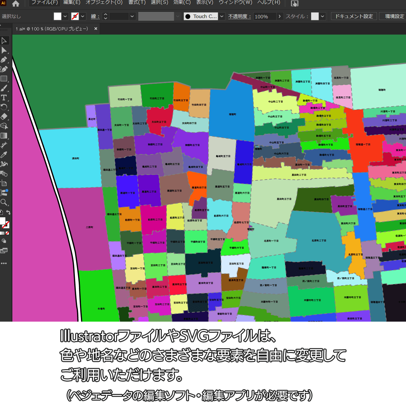Swap fill and stroke colors
The height and width of the screenshot is (406, 406).
(9, 213)
